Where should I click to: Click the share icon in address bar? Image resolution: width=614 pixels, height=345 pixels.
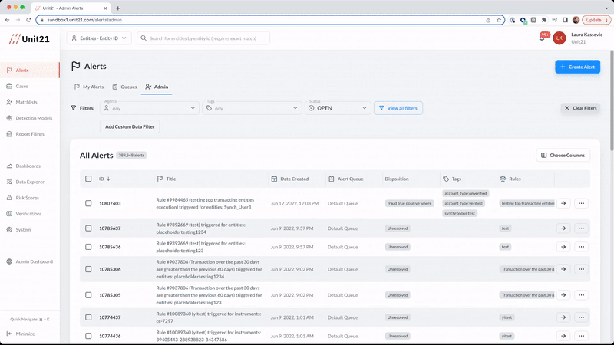point(488,20)
